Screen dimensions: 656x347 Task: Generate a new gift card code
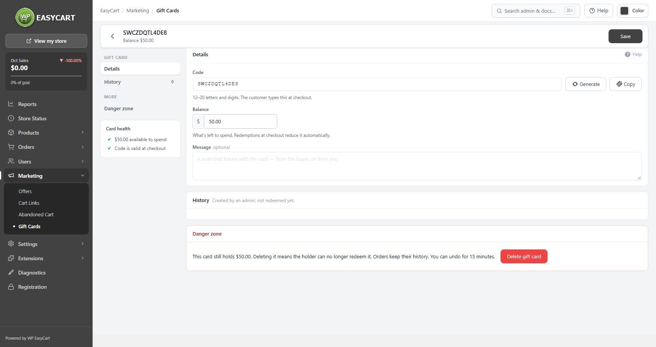pos(586,84)
